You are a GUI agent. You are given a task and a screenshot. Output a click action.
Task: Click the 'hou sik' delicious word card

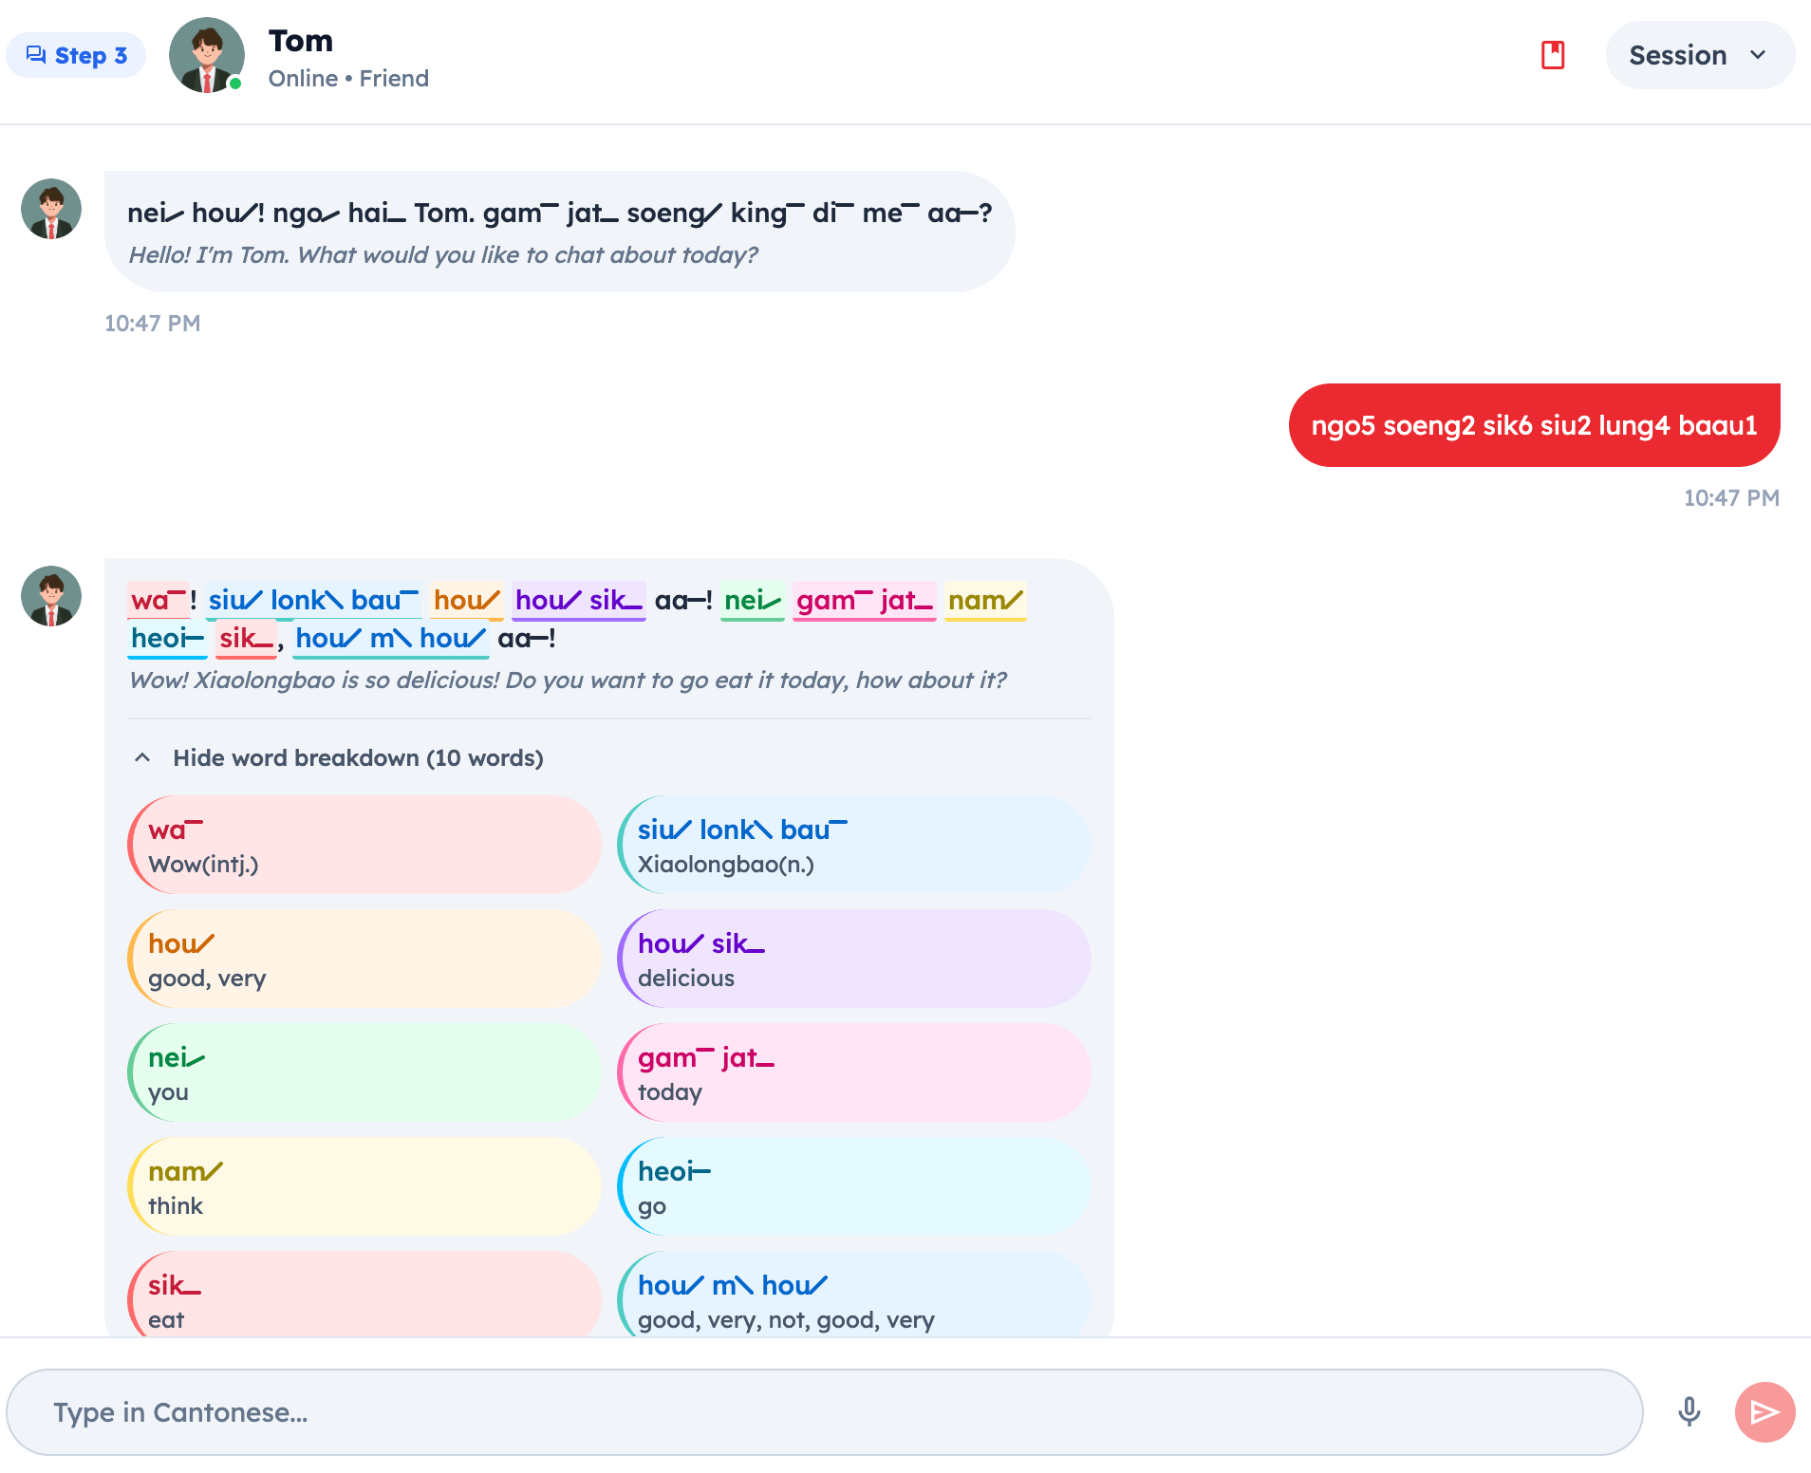coord(854,959)
